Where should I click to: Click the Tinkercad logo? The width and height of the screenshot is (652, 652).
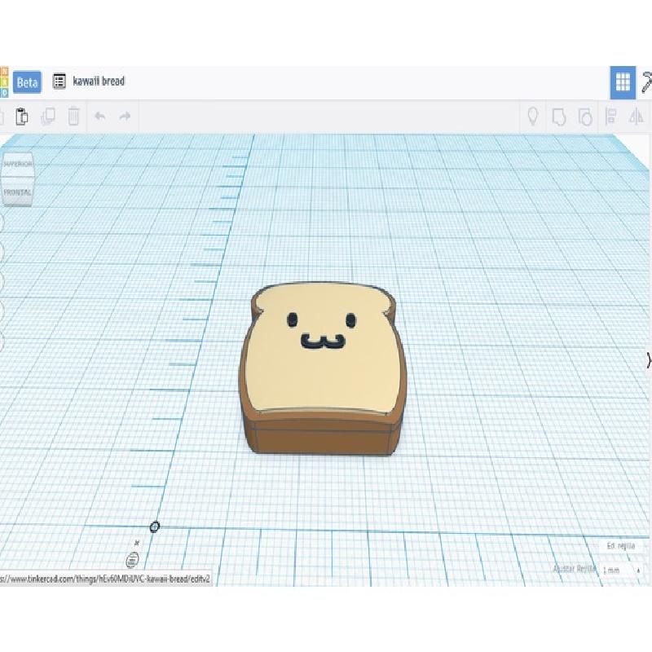pyautogui.click(x=4, y=81)
